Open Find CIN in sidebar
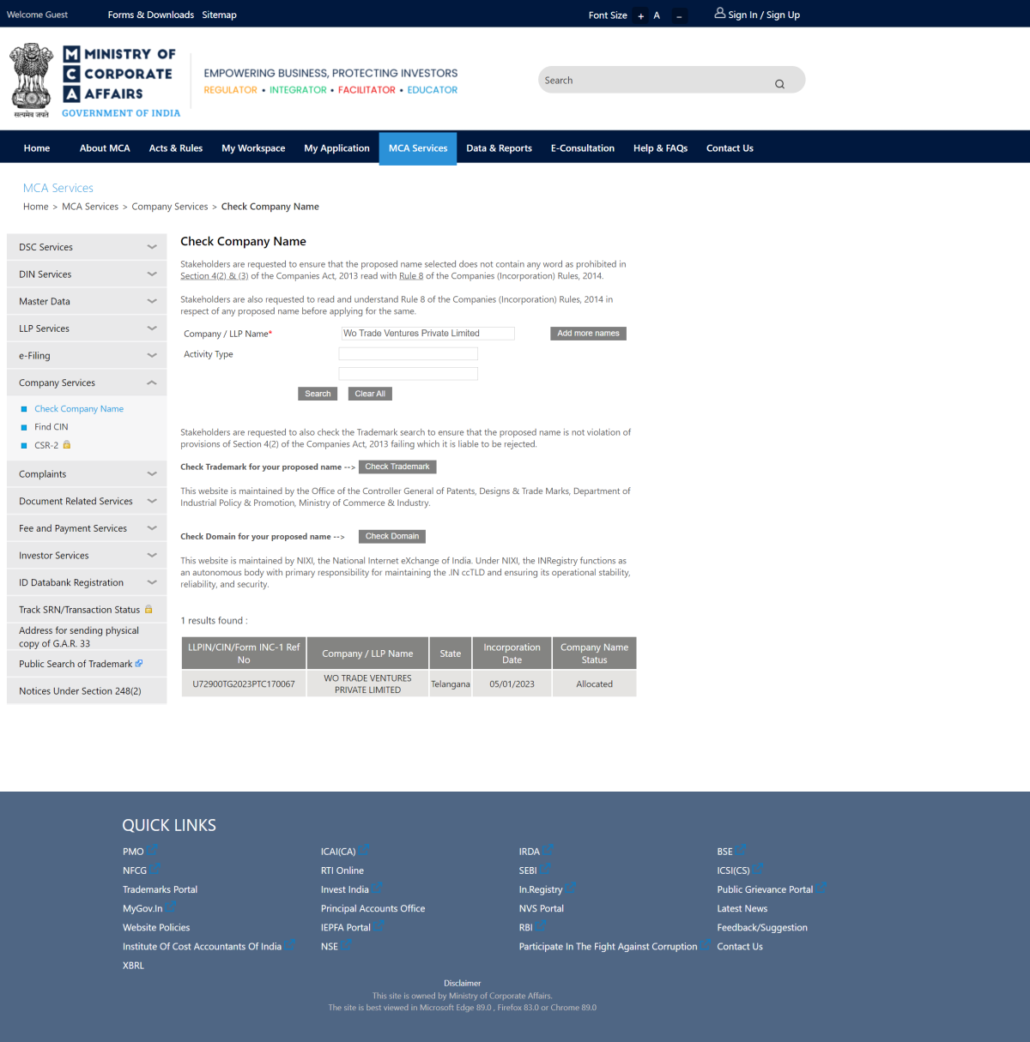1030x1042 pixels. click(x=51, y=427)
